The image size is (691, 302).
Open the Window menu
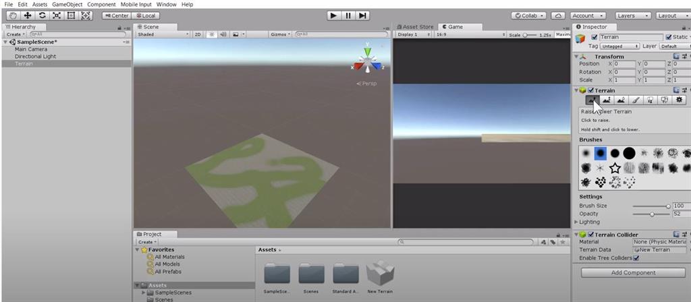[x=166, y=5]
